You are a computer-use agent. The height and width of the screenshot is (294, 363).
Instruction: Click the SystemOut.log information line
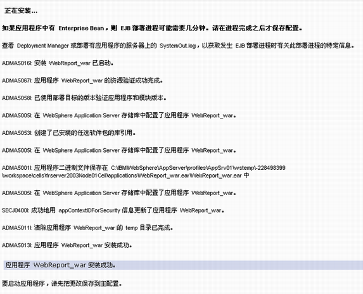coord(178,46)
